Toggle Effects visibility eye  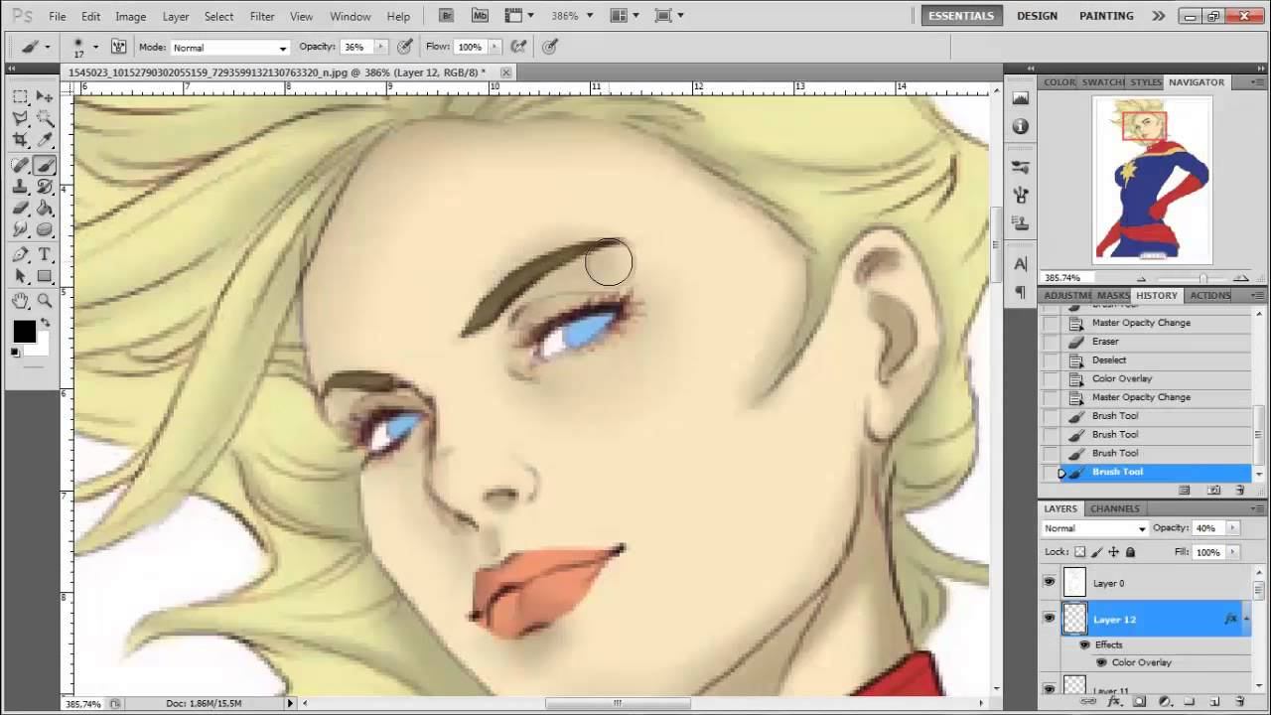point(1084,644)
